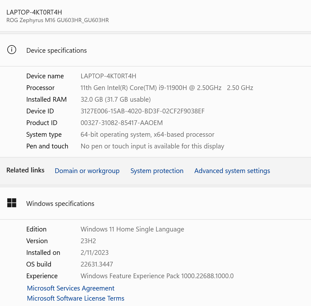Click the Version value 23H2
Viewport: 311px width, 306px height.
pyautogui.click(x=88, y=241)
